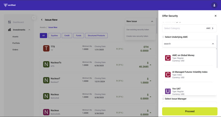Collapse the Underlying AMC search dropdown
The image size is (221, 117).
pos(213,44)
